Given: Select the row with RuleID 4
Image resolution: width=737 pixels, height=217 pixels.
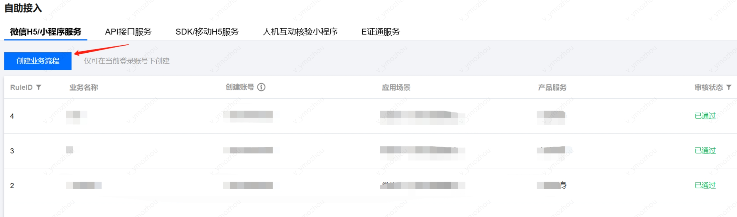Looking at the screenshot, I should pyautogui.click(x=371, y=116).
